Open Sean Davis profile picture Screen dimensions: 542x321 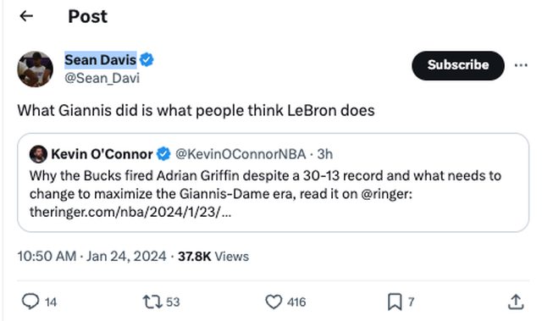click(x=36, y=69)
